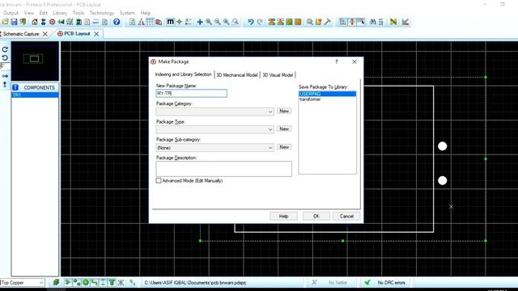Viewport: 518px width, 291px height.
Task: Click the rotate clockwise icon in left sidebar
Action: [x=5, y=49]
